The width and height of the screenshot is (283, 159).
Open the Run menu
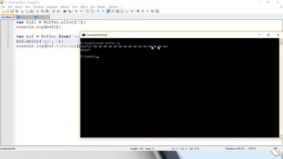[x=92, y=7]
